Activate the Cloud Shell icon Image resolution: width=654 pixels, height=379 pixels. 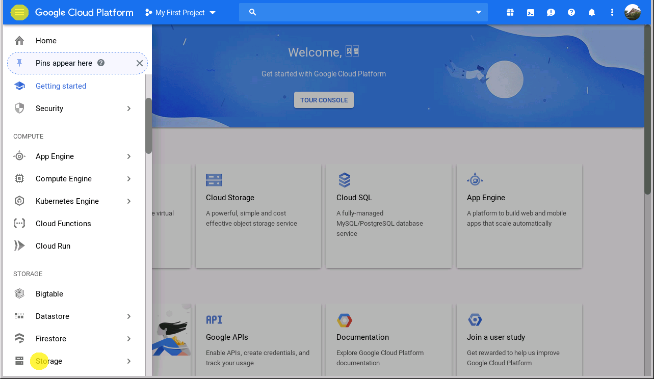(x=530, y=12)
